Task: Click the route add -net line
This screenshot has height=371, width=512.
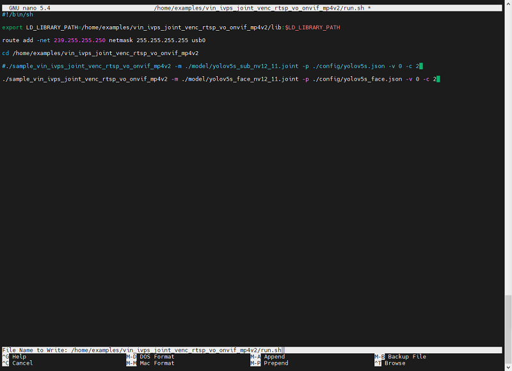Action: point(104,40)
